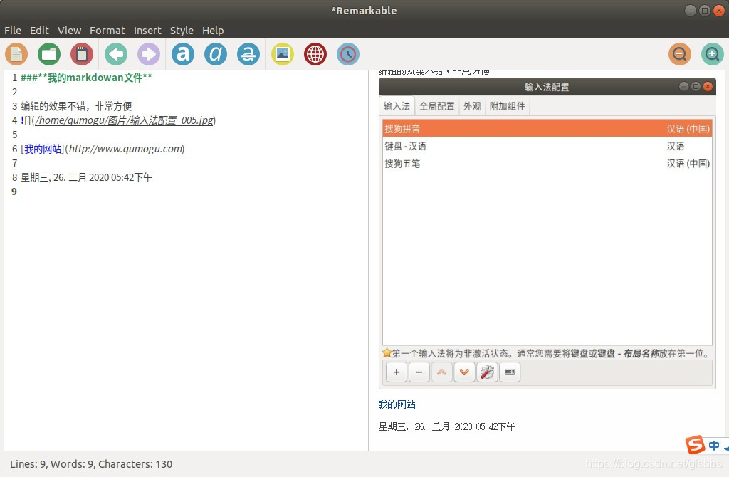Insert a link with the globe icon

pos(315,54)
